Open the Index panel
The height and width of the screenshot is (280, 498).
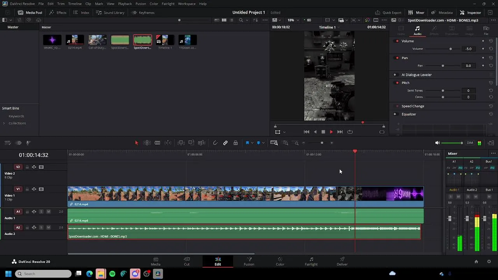pos(81,12)
